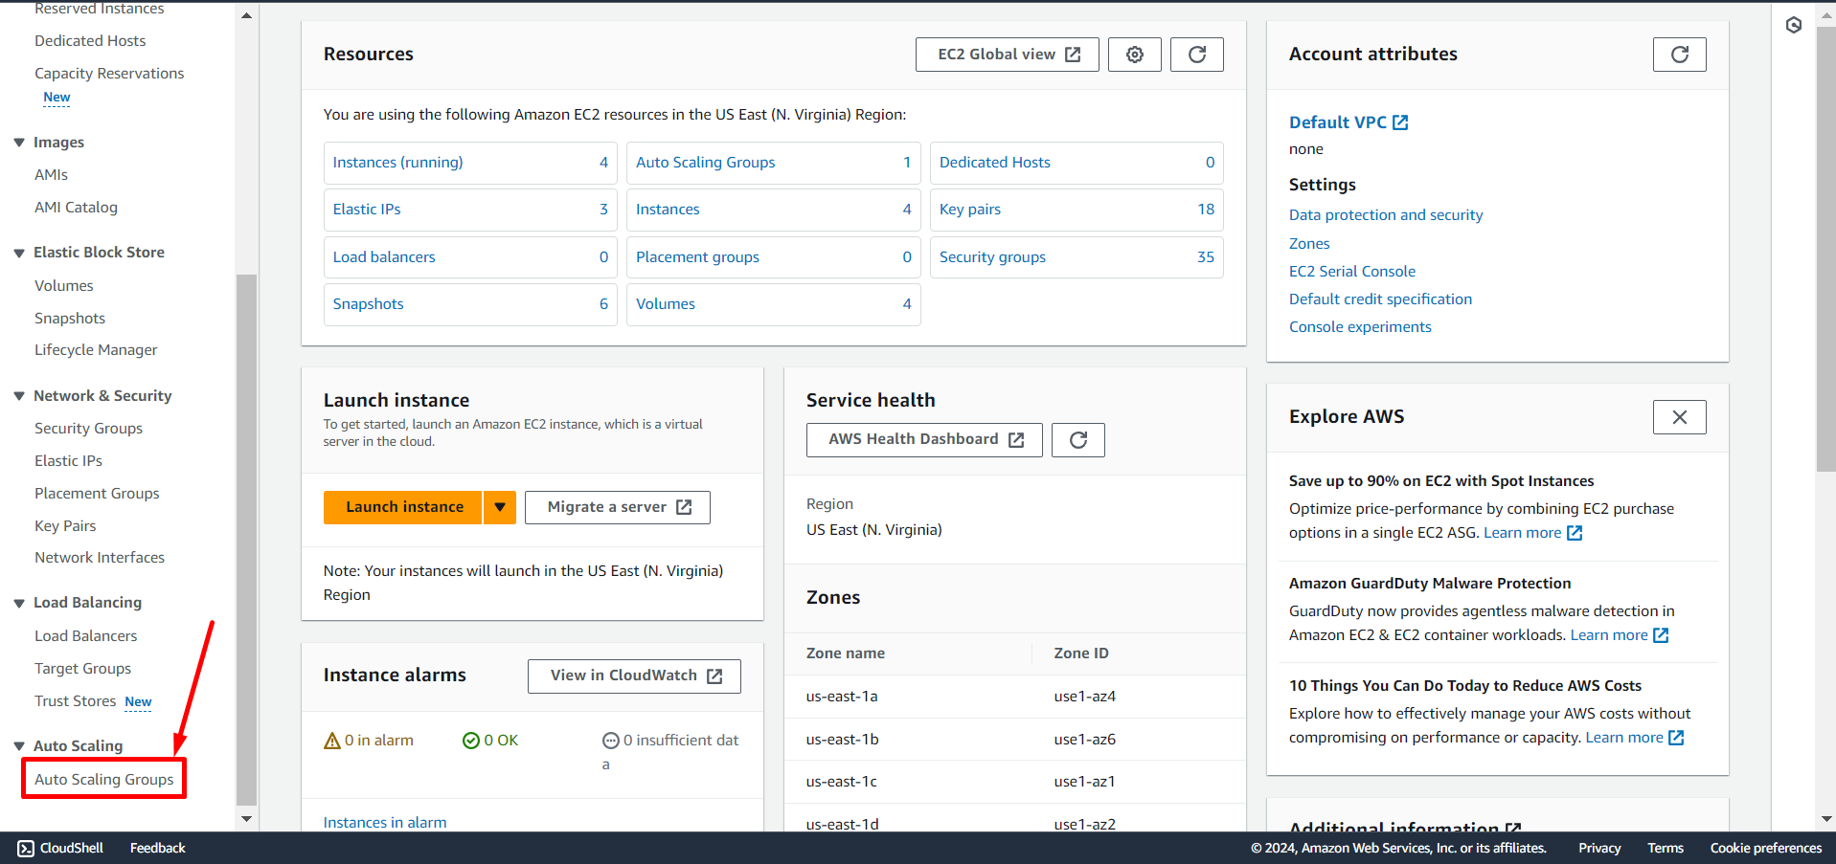This screenshot has width=1836, height=864.
Task: Refresh the Service health section
Action: point(1077,440)
